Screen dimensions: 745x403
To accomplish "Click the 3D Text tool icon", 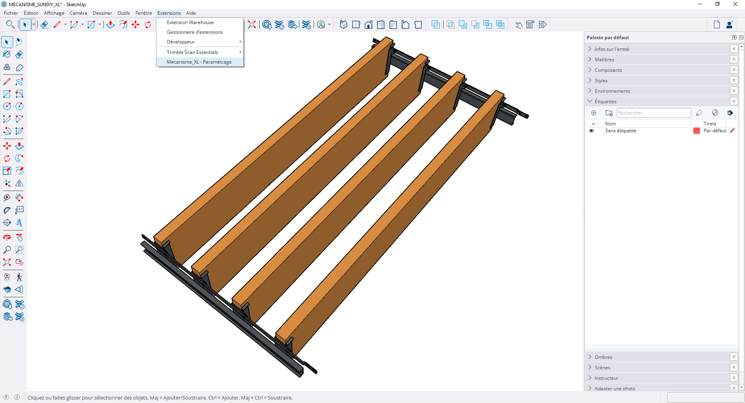I will [x=19, y=223].
